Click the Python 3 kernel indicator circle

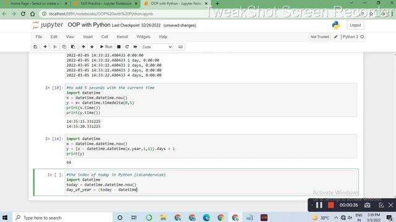362,37
